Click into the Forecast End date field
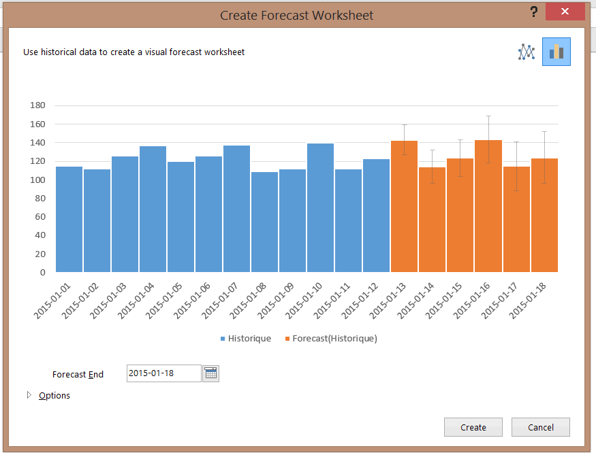The image size is (596, 455). [163, 373]
